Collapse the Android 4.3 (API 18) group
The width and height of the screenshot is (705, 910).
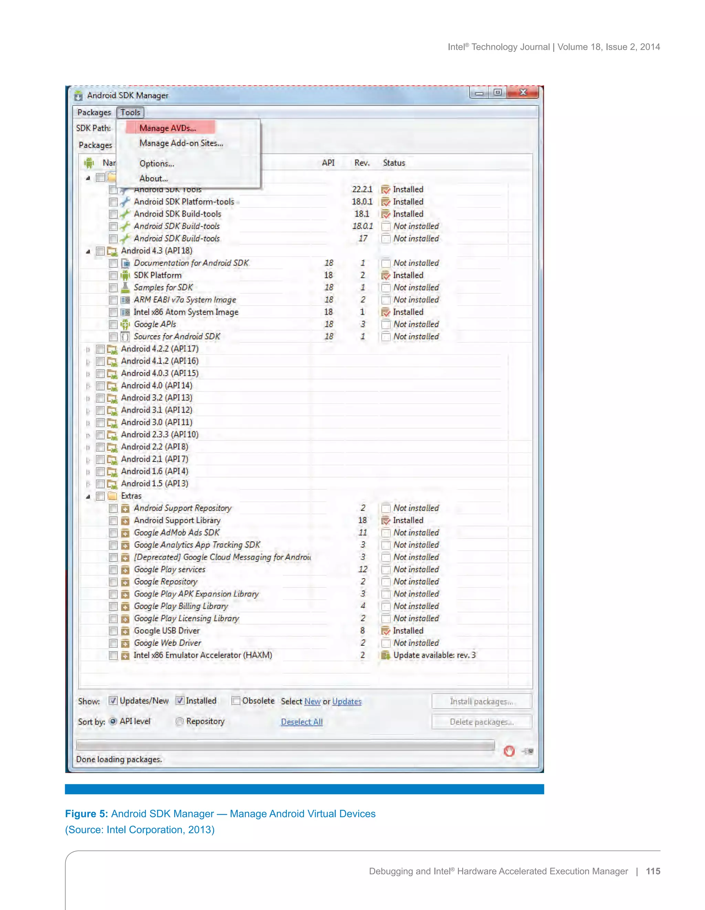pyautogui.click(x=88, y=251)
